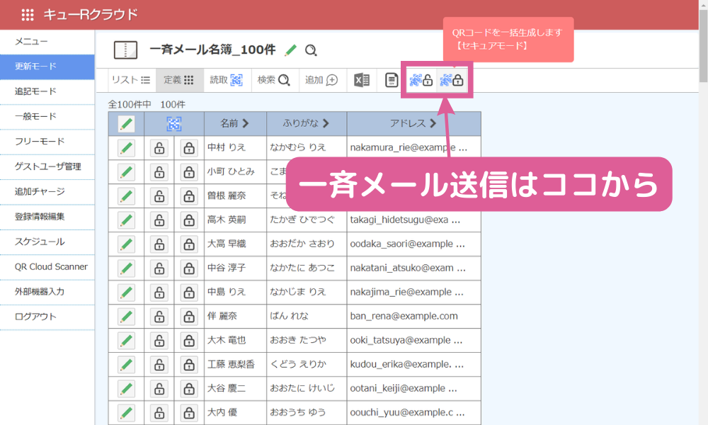Viewport: 708px width, 425px height.
Task: Click the record count 全100件中 100件
Action: click(147, 105)
